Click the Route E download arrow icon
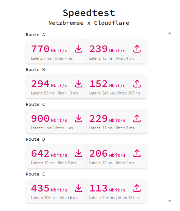Image resolution: width=180 pixels, height=211 pixels. pyautogui.click(x=79, y=188)
